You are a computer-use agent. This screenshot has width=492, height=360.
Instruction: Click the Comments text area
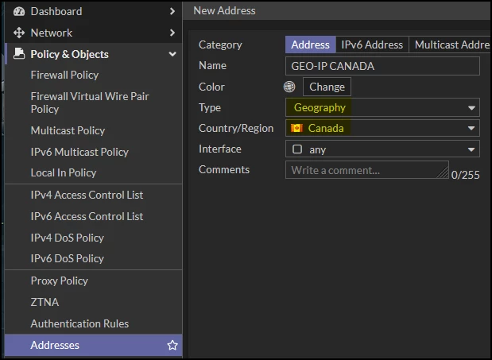click(x=367, y=169)
